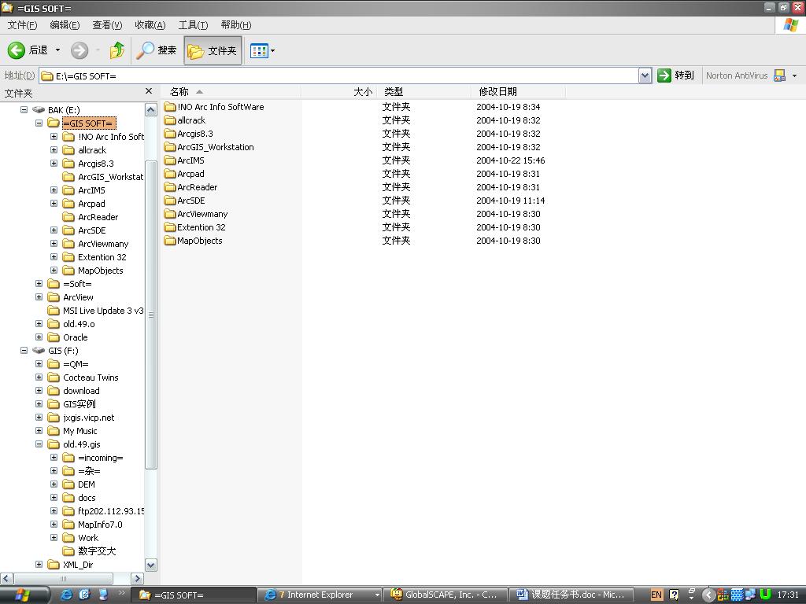Expand the MapInfo7.0 tree node

click(x=54, y=524)
